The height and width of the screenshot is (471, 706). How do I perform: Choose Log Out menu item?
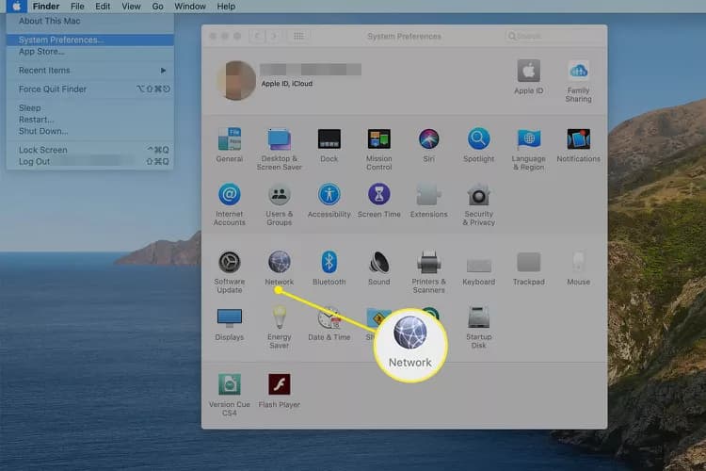[90, 161]
